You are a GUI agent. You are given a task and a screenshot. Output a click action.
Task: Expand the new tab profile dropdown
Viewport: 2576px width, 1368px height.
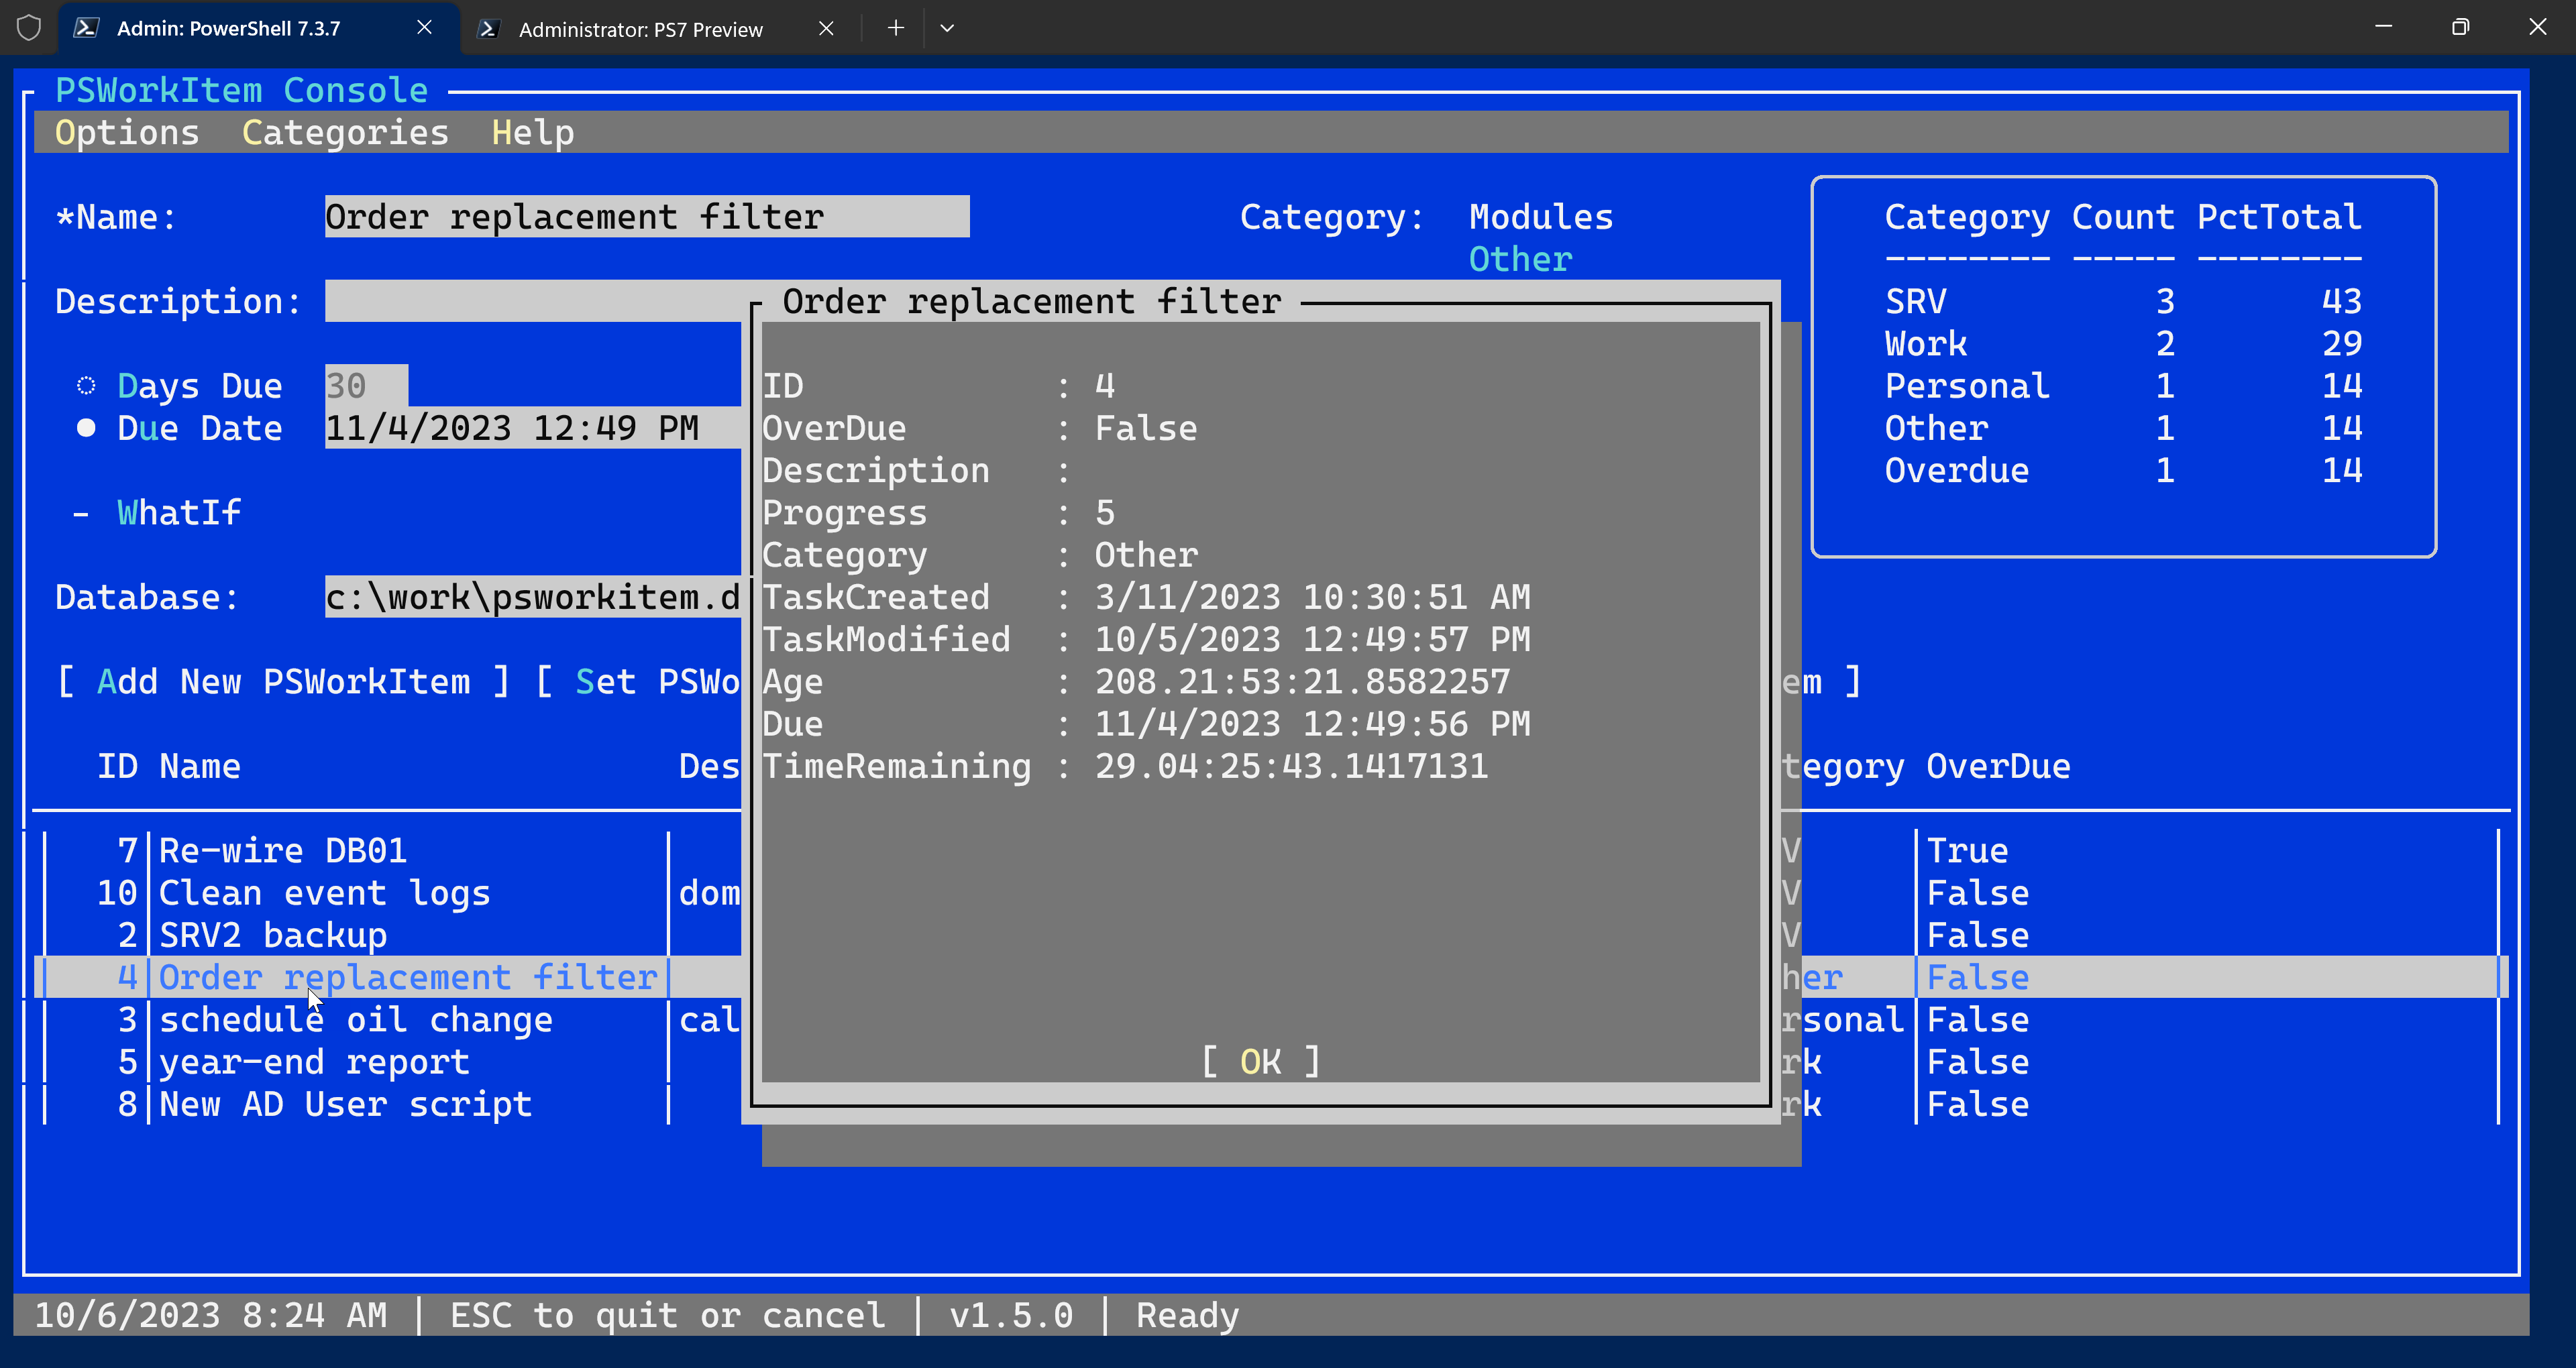click(x=947, y=28)
